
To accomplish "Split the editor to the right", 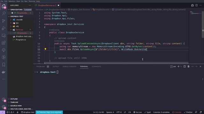I will 196,5.
